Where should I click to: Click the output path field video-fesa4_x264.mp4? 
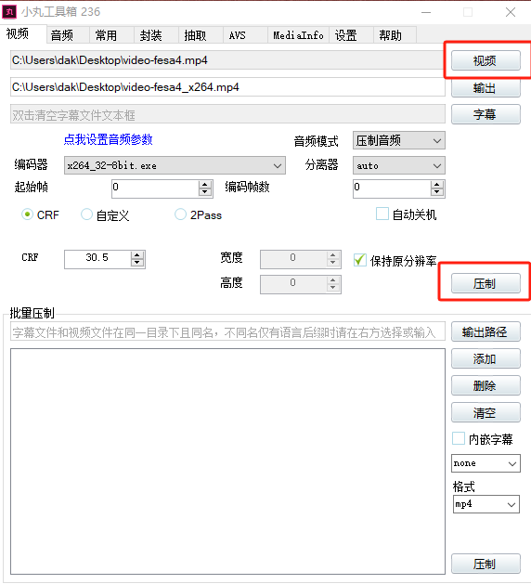pos(227,87)
